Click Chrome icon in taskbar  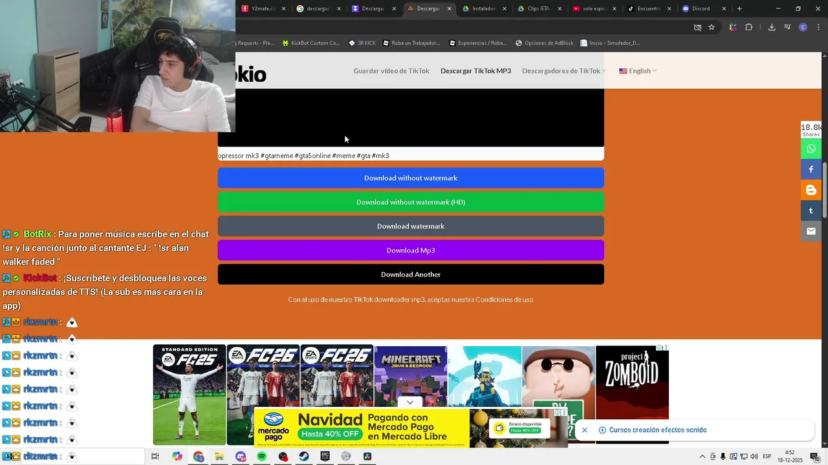click(198, 457)
